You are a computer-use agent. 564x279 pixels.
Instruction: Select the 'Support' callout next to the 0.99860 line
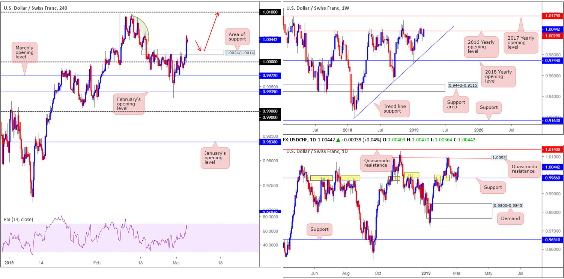point(492,187)
